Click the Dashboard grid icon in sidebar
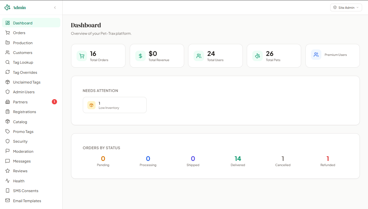 [7, 23]
